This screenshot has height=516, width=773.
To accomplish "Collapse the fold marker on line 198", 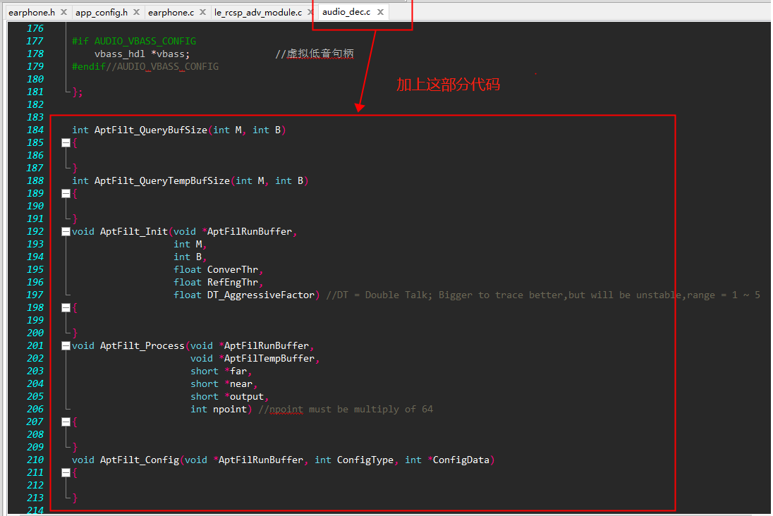I will [x=66, y=308].
